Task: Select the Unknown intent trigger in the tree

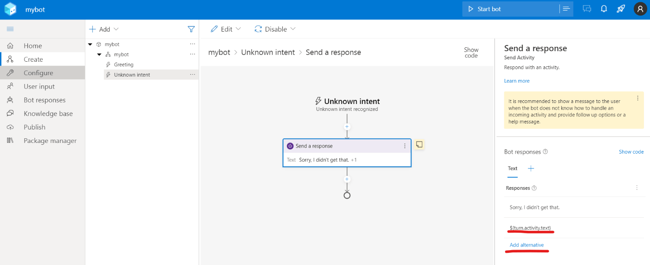Action: 132,75
